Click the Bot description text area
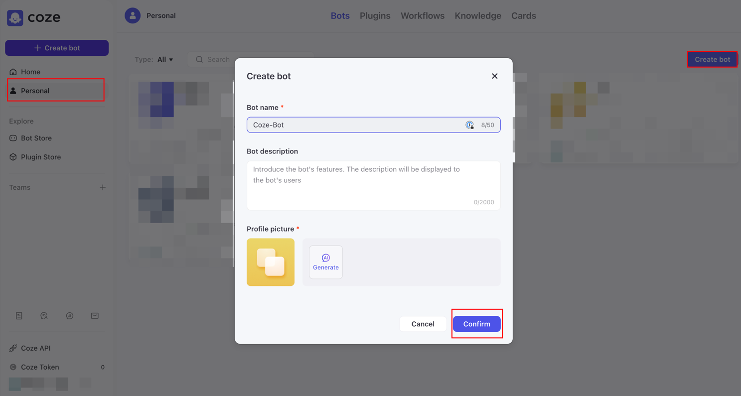 pyautogui.click(x=374, y=185)
